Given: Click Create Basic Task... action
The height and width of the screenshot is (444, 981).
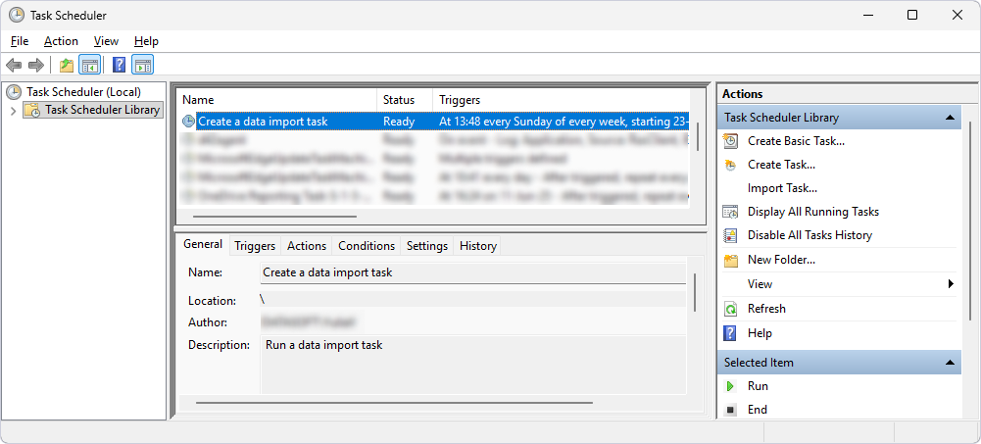Looking at the screenshot, I should (x=796, y=141).
